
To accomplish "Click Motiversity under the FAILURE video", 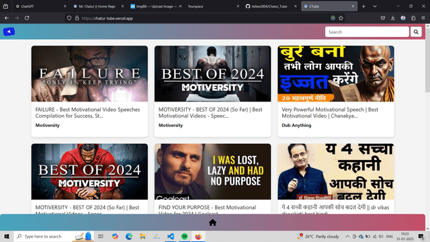I will [47, 125].
